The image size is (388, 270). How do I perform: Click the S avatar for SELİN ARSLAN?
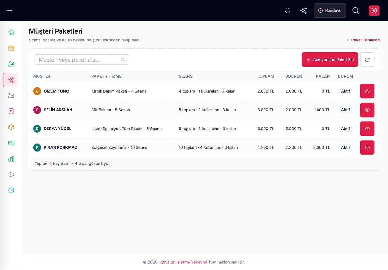coord(37,110)
